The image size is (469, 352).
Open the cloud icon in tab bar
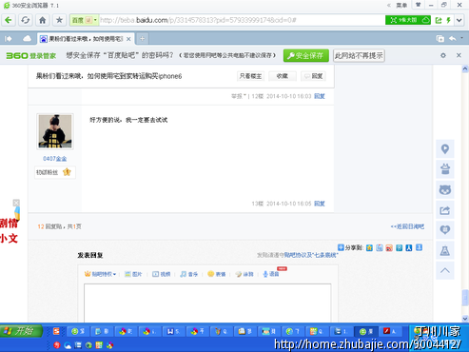pos(27,39)
